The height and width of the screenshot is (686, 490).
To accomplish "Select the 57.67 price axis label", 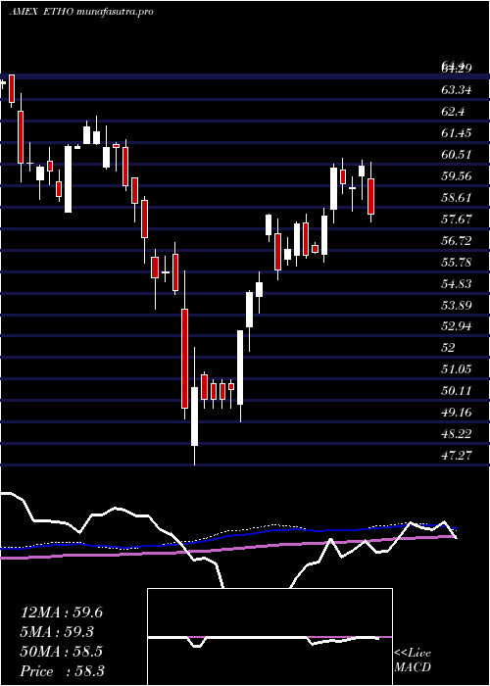I will [457, 220].
